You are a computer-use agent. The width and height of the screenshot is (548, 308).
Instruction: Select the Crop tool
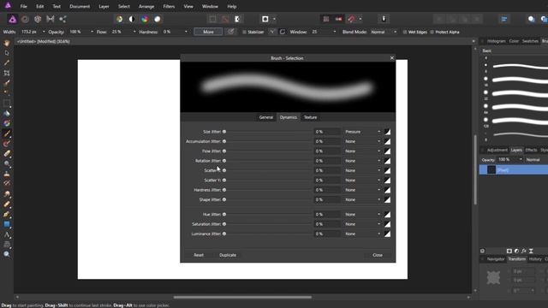7,73
